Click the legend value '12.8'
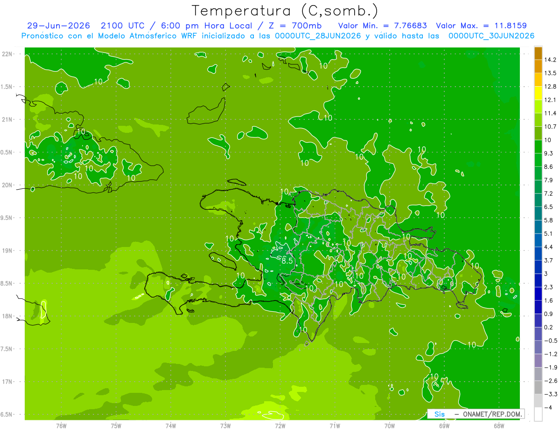 point(551,86)
